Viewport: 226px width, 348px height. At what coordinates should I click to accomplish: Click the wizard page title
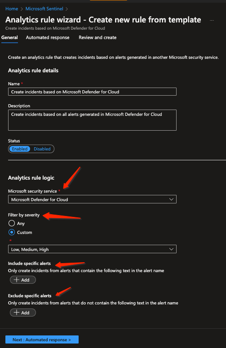tap(103, 20)
